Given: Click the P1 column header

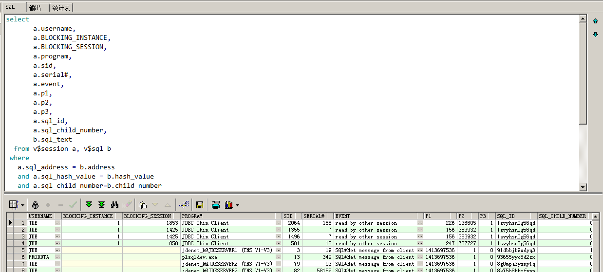Looking at the screenshot, I should point(440,216).
